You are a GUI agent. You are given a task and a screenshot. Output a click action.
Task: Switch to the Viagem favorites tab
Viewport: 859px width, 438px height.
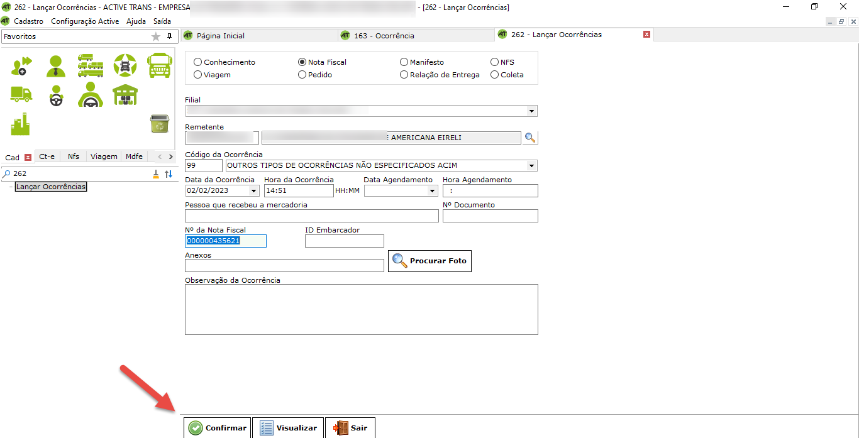(x=104, y=156)
